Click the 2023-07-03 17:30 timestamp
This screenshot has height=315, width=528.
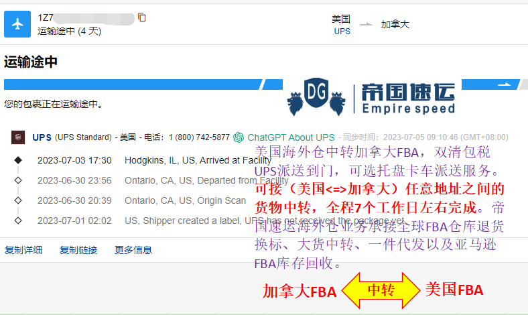click(74, 160)
